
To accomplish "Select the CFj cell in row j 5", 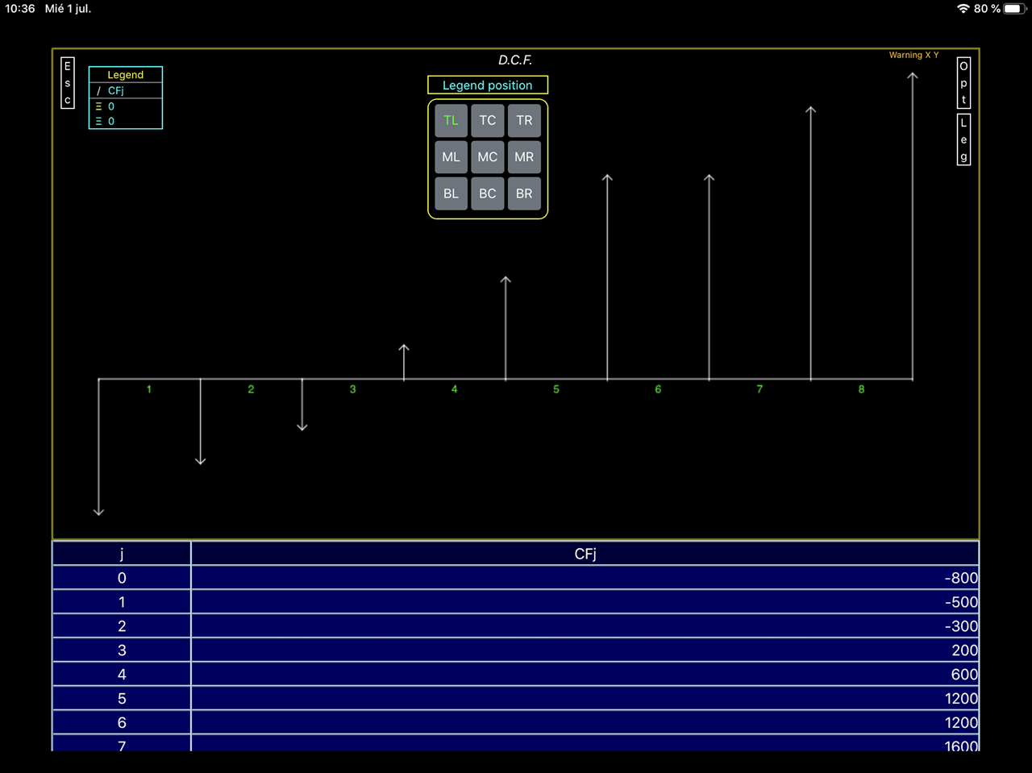I will [585, 699].
